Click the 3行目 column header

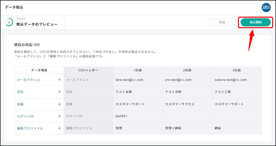pyautogui.click(x=237, y=70)
